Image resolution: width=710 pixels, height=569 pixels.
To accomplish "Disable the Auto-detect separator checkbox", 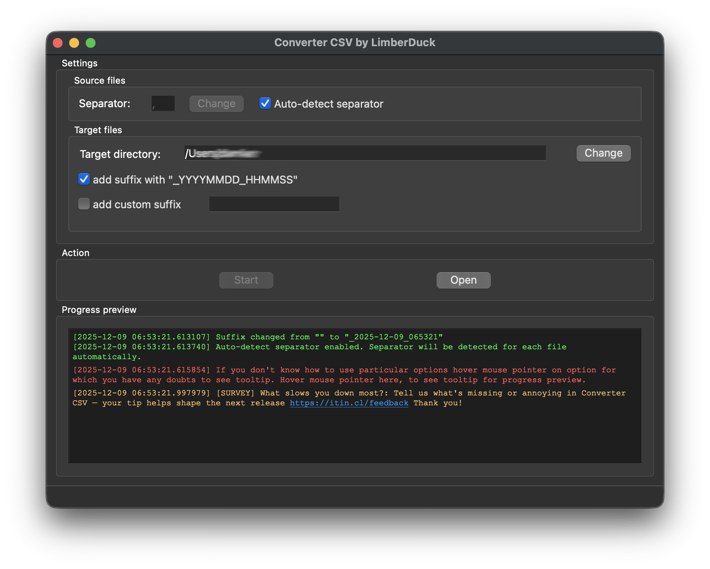I will pyautogui.click(x=265, y=103).
